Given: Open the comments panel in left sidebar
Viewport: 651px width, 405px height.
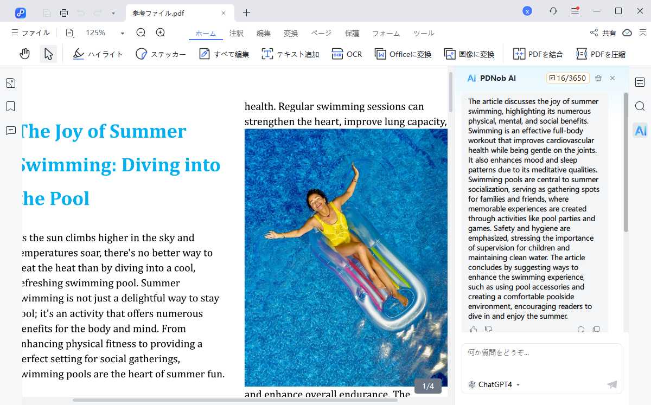Looking at the screenshot, I should (10, 131).
